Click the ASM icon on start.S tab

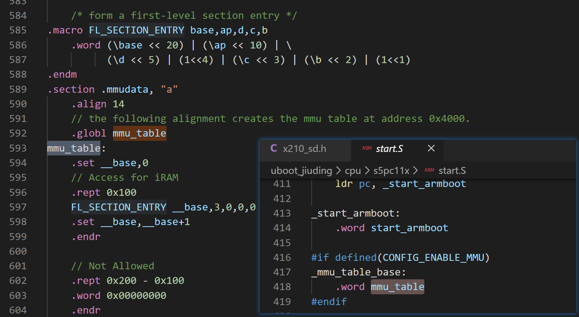click(367, 148)
